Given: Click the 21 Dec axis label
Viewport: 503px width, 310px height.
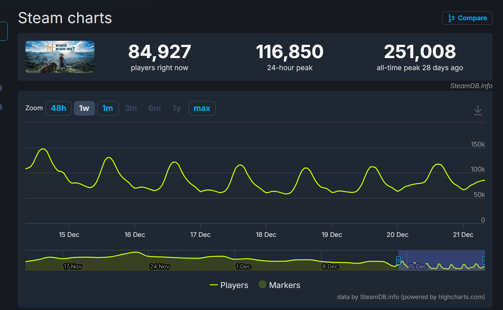Looking at the screenshot, I should click(463, 235).
